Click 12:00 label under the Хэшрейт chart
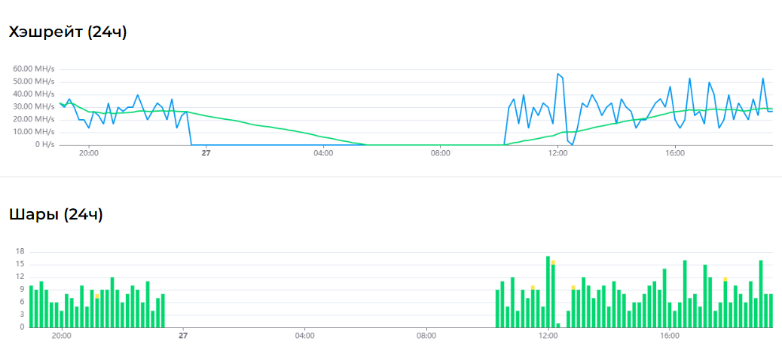Viewport: 782px width, 350px height. pyautogui.click(x=557, y=153)
